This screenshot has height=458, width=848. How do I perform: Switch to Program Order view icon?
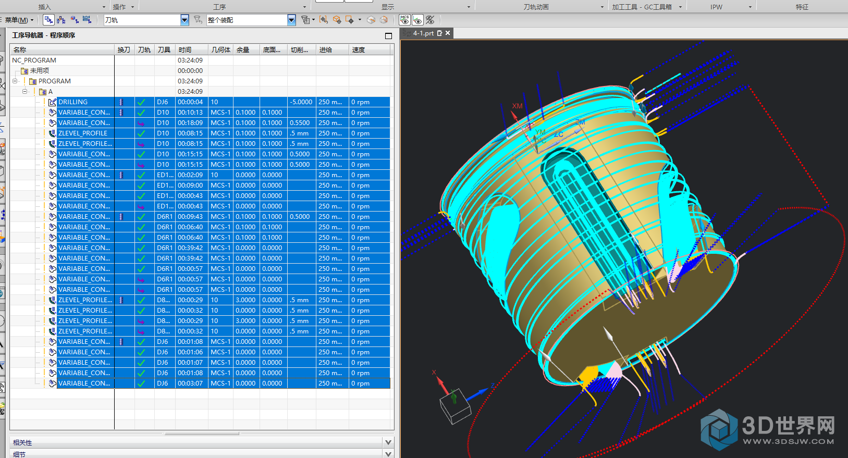pyautogui.click(x=48, y=20)
